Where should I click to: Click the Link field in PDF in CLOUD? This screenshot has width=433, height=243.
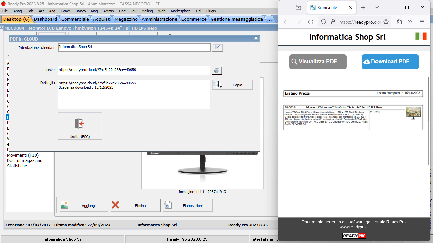[x=134, y=71]
